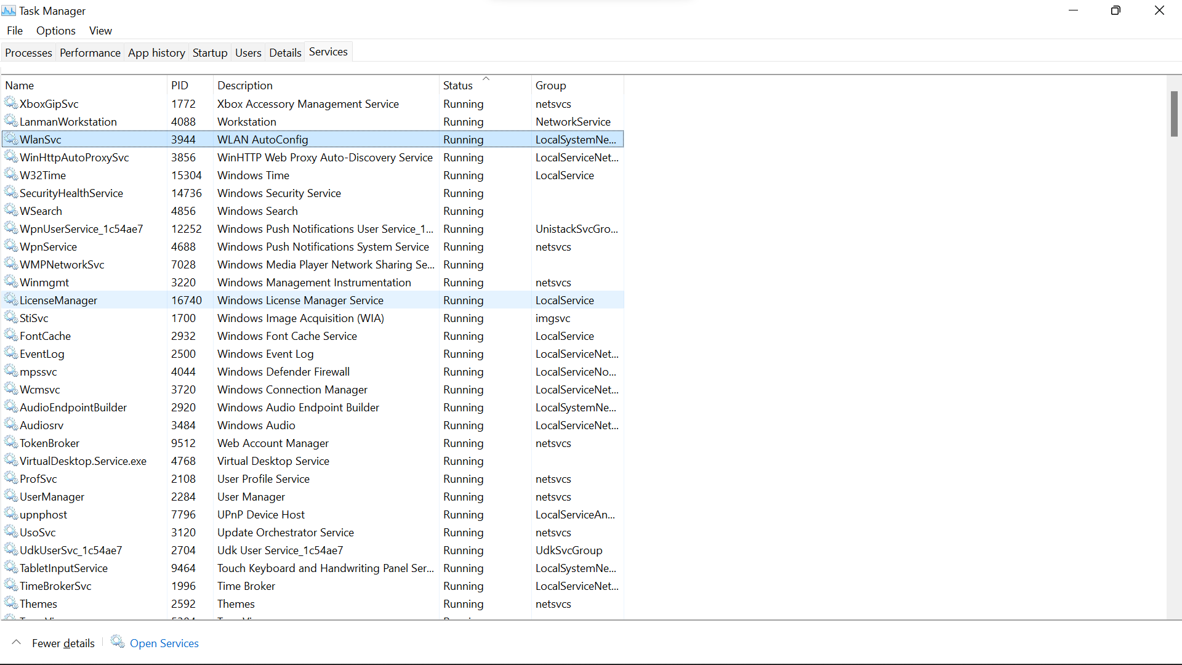
Task: Click the Web Account Manager description
Action: (x=273, y=443)
